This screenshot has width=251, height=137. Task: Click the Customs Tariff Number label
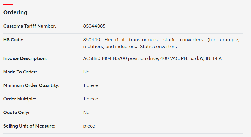(x=30, y=26)
